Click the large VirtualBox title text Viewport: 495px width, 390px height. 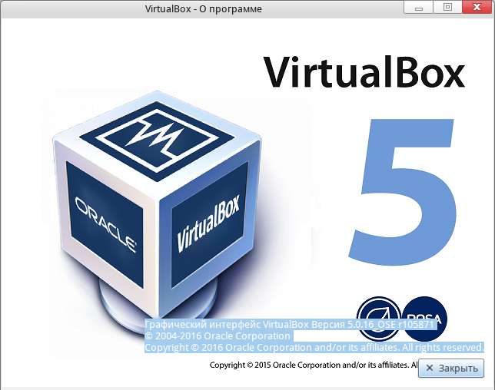pos(364,72)
